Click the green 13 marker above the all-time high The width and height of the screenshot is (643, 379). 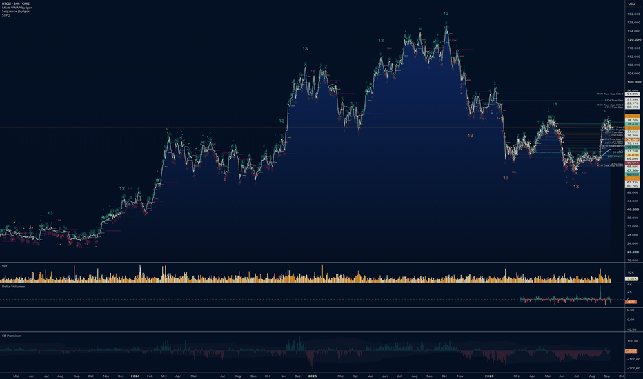(x=446, y=14)
